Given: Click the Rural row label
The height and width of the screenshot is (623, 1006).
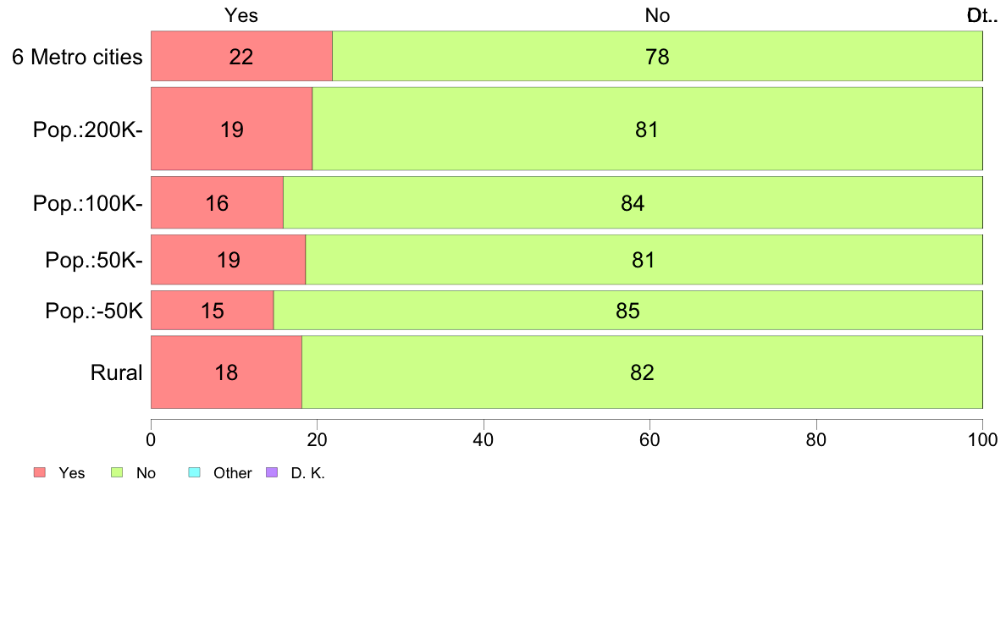Looking at the screenshot, I should point(116,372).
